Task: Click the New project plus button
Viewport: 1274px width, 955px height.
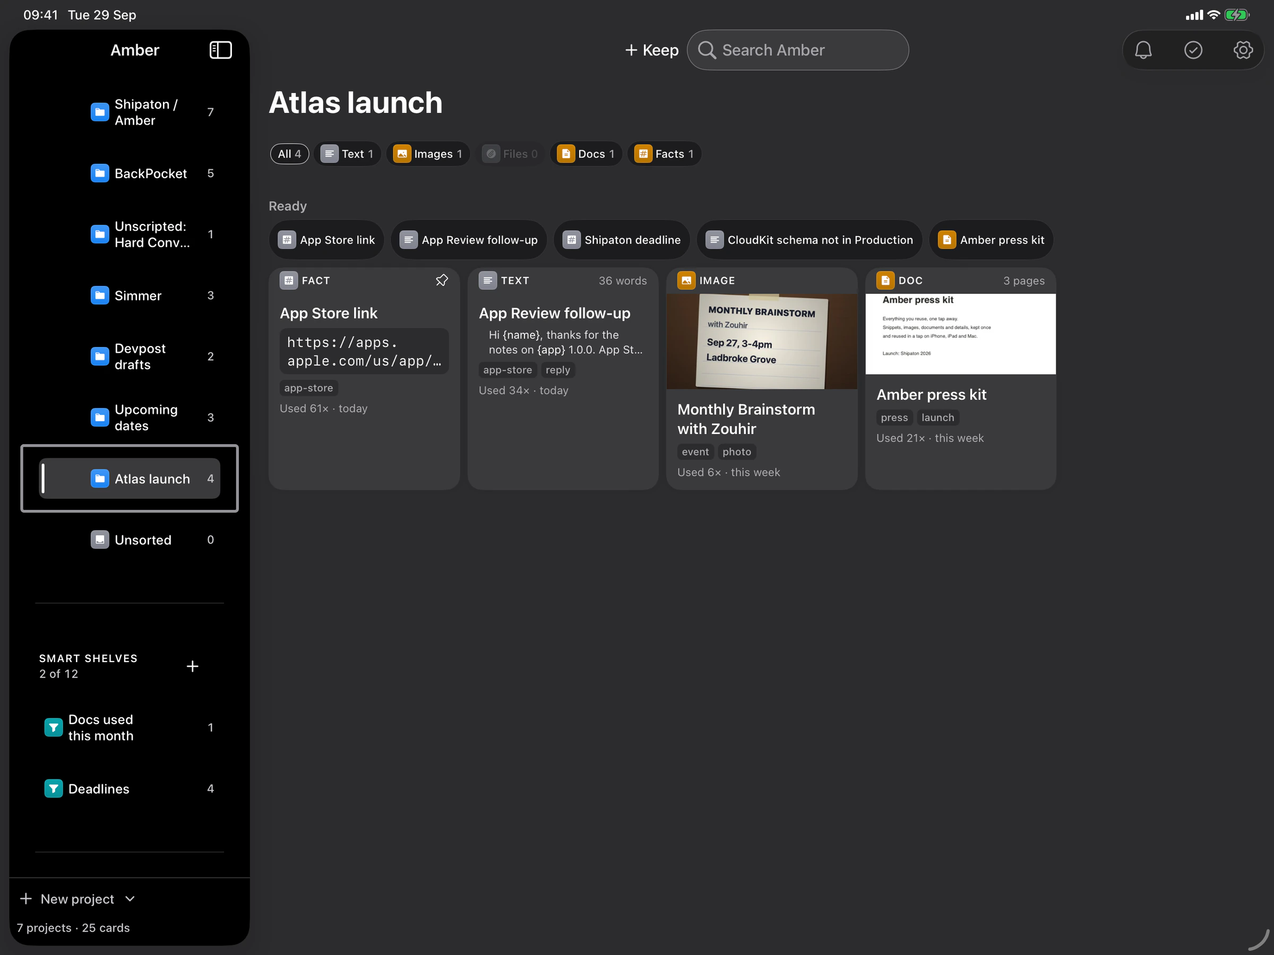Action: coord(26,899)
